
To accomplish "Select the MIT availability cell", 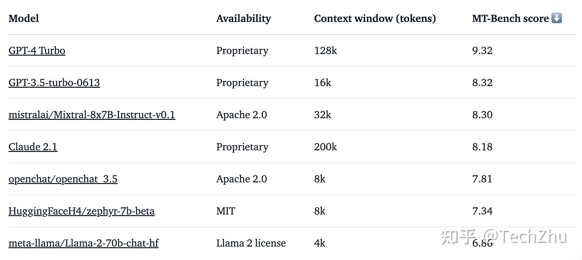I will click(226, 211).
